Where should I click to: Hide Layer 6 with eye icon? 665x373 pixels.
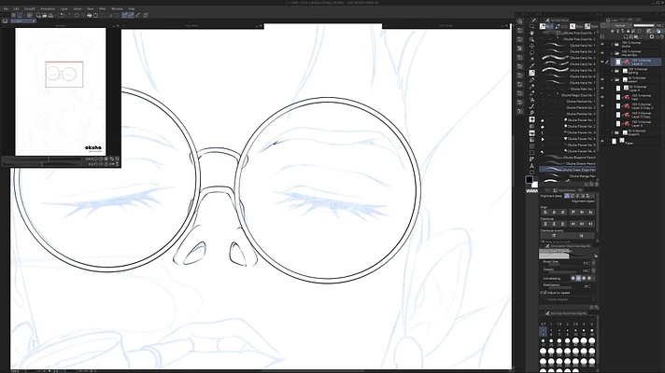[x=602, y=62]
